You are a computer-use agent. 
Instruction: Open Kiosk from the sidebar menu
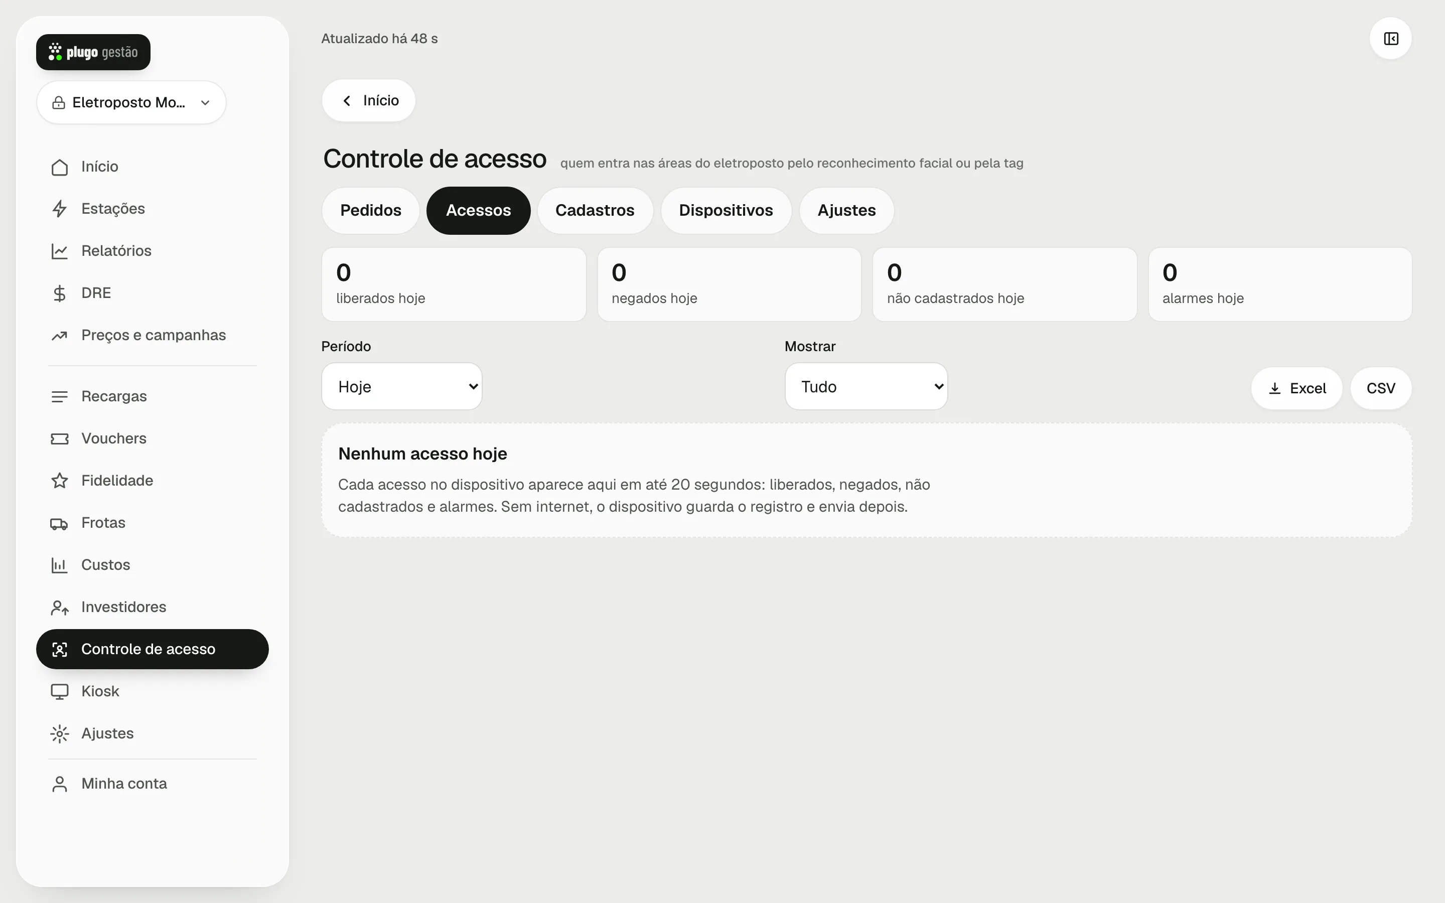pyautogui.click(x=152, y=692)
